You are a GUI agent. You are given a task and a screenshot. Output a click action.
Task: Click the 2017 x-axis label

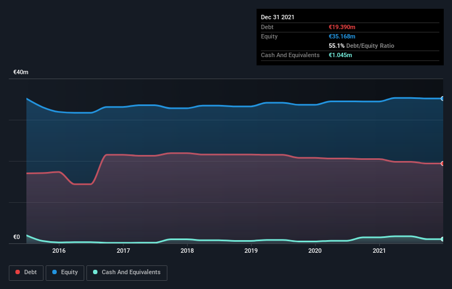pyautogui.click(x=123, y=251)
